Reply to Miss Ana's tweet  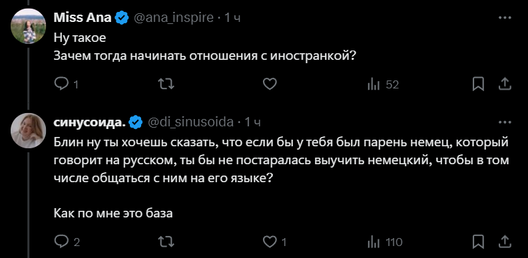point(66,84)
